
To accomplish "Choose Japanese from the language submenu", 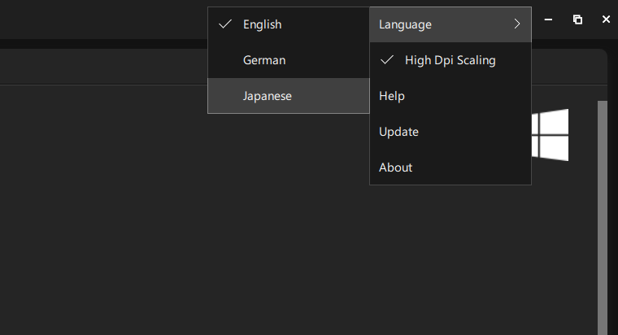I will tap(289, 96).
